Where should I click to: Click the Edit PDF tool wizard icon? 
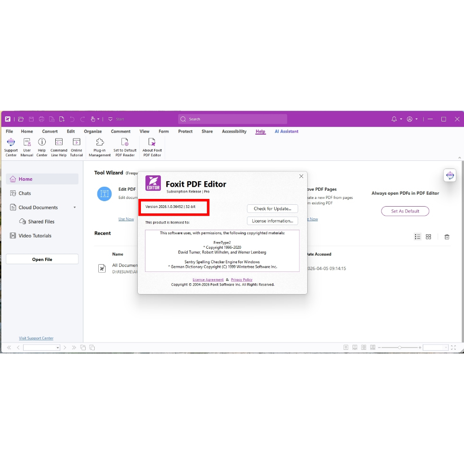[105, 194]
